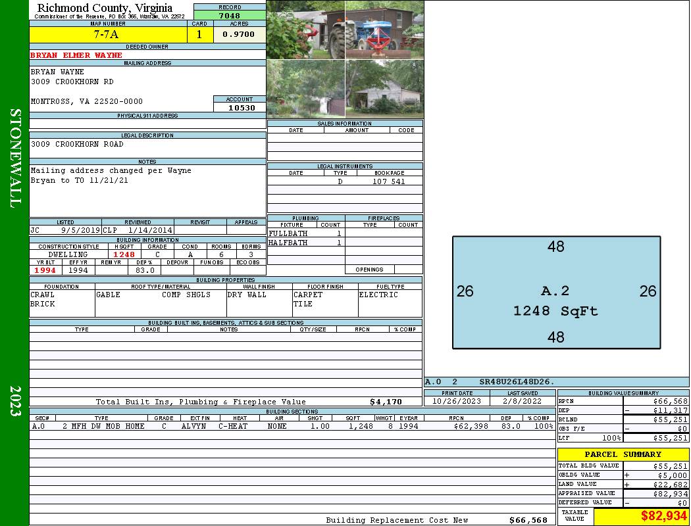Click the built-ins total value $4,170

tap(386, 402)
